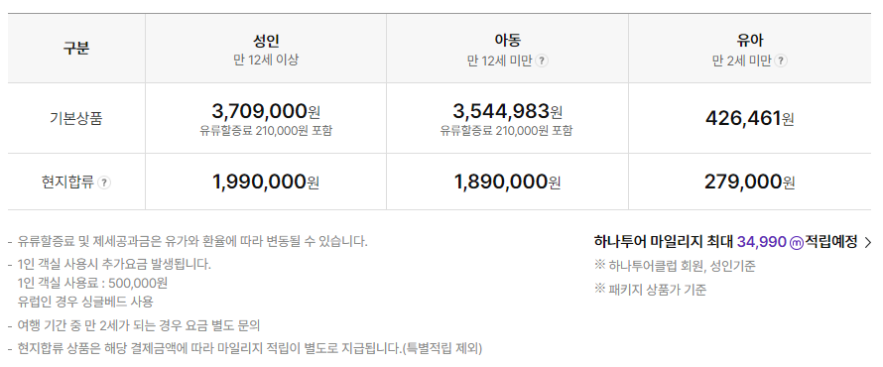Open help icon beside 아동 만 12세 미만
Viewport: 883px width, 367px height.
tap(541, 61)
